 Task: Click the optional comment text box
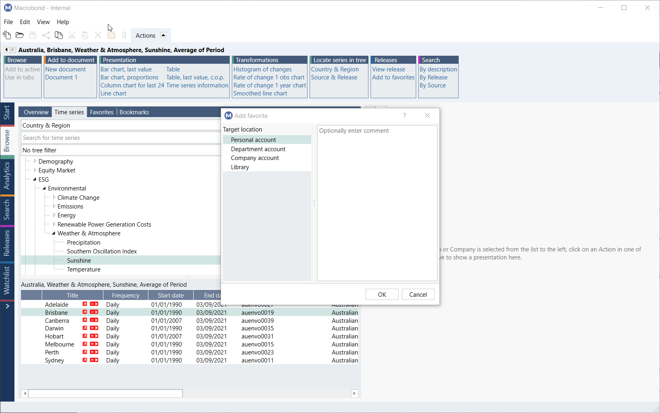(377, 203)
